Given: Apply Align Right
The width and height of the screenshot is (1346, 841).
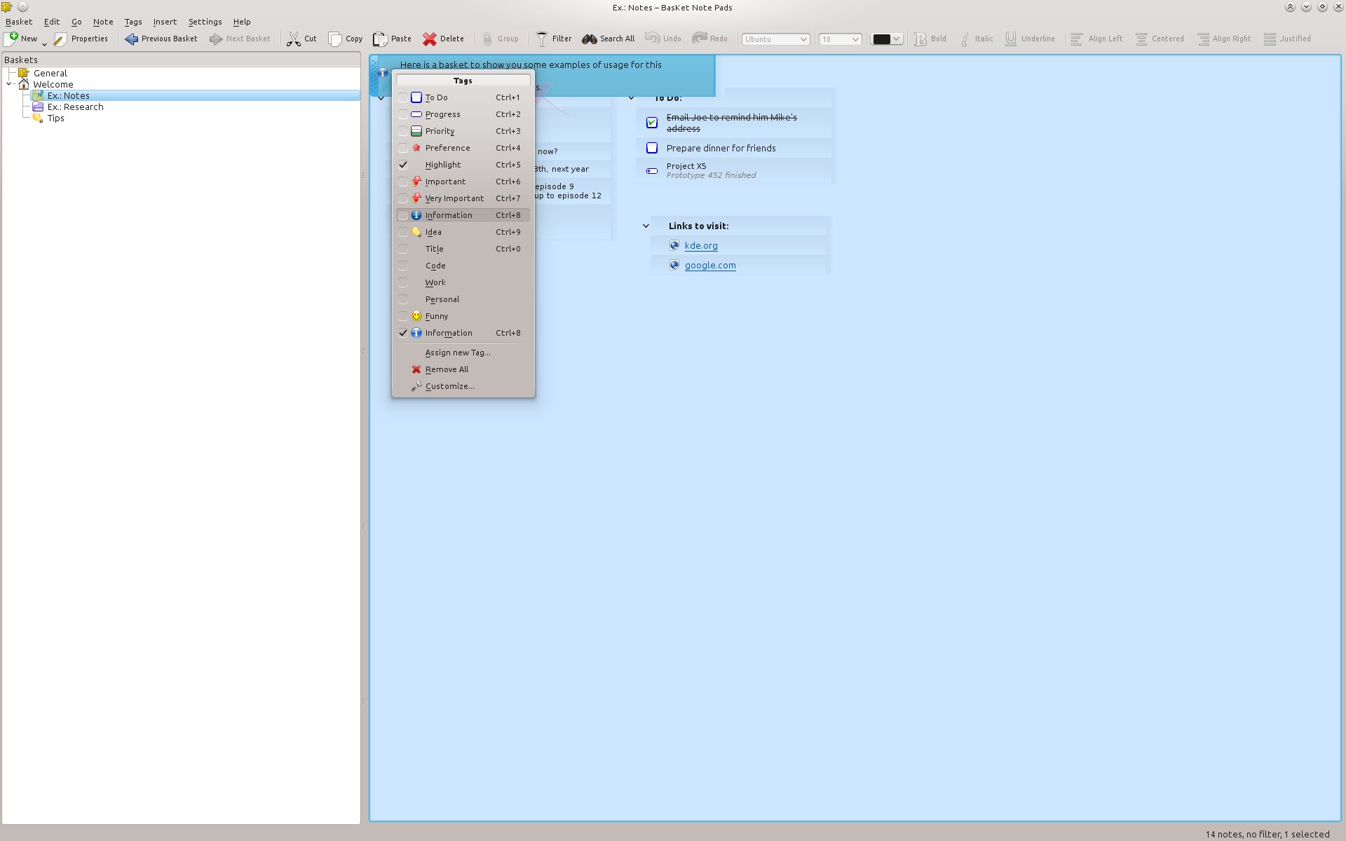Looking at the screenshot, I should click(x=1224, y=39).
